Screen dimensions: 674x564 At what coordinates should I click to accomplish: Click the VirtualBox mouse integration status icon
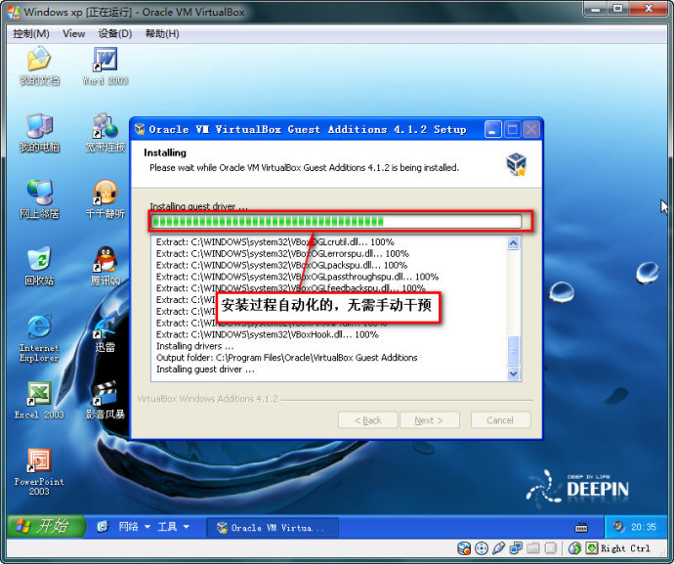pyautogui.click(x=574, y=548)
